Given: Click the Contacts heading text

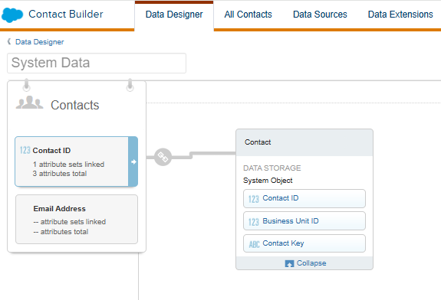Looking at the screenshot, I should (x=75, y=105).
